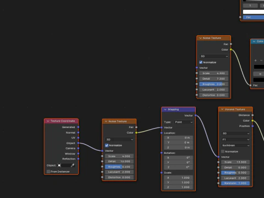The width and height of the screenshot is (264, 198).
Task: Open the Euclidean distance metric dropdown
Action: [x=235, y=145]
